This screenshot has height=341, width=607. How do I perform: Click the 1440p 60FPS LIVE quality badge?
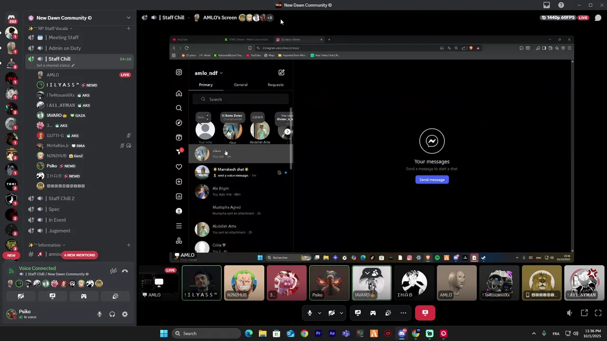(x=564, y=18)
